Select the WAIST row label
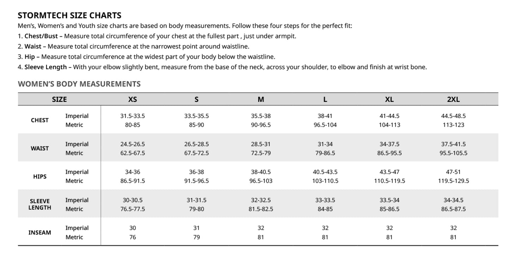The width and height of the screenshot is (509, 254). tap(40, 148)
